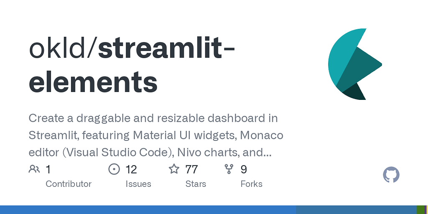Click the issues count 12
The image size is (428, 214).
click(x=131, y=169)
